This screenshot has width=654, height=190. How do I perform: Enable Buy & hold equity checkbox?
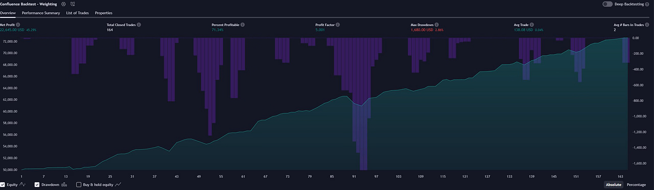79,184
